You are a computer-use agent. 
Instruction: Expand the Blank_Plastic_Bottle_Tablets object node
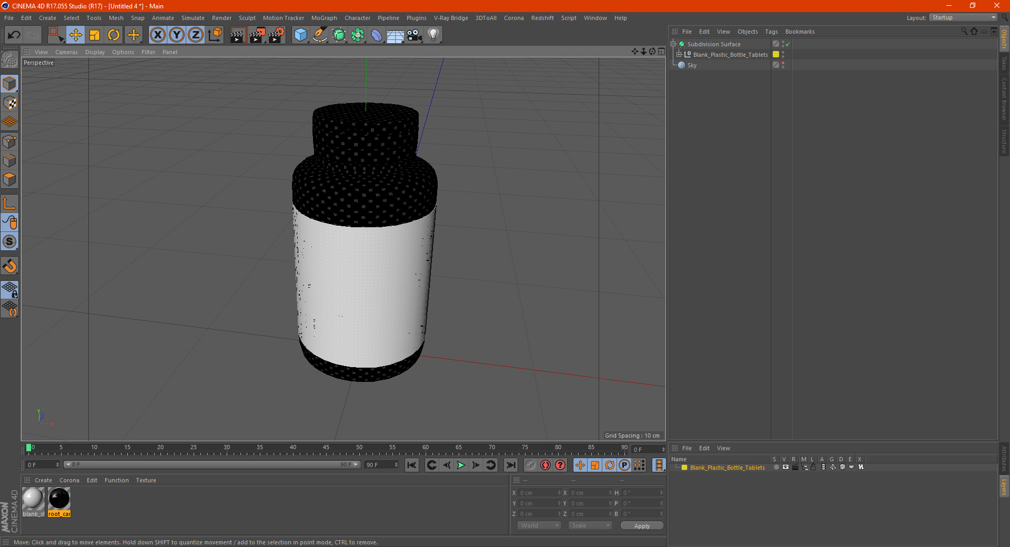pyautogui.click(x=679, y=55)
